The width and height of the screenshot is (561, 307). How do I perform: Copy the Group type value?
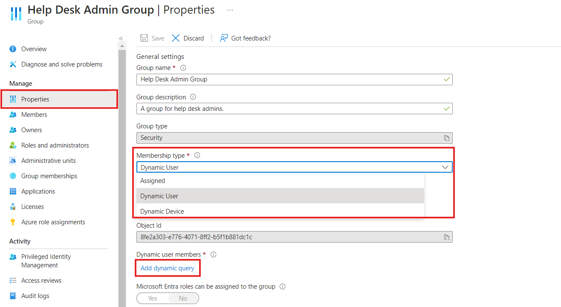(x=446, y=138)
